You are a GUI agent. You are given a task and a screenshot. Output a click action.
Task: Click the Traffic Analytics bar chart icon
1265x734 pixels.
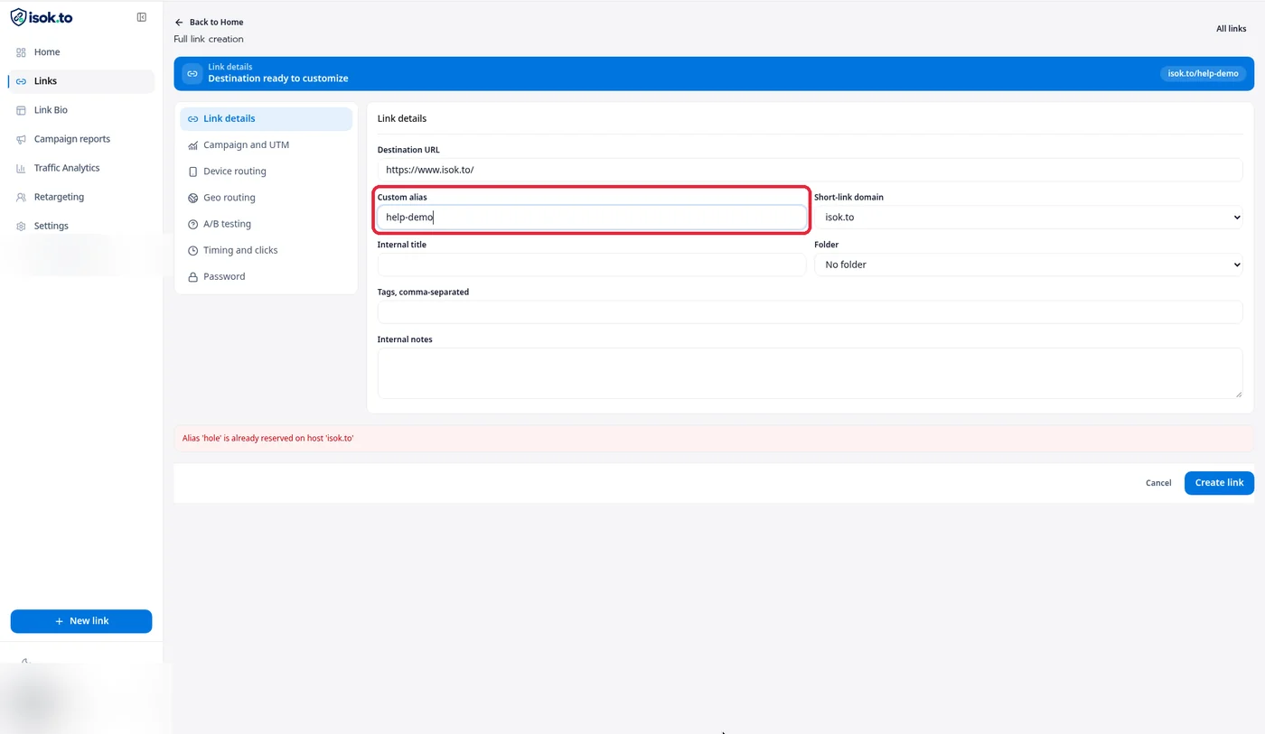pos(22,168)
